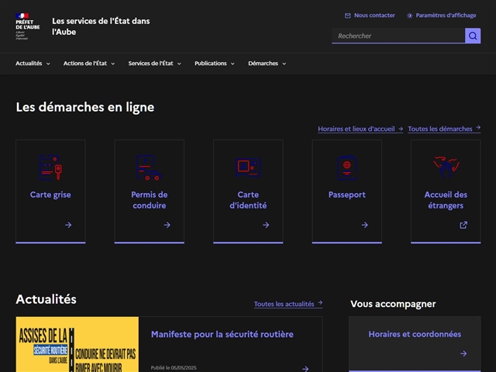Click the 'Vous accompagner' heading

pos(393,304)
